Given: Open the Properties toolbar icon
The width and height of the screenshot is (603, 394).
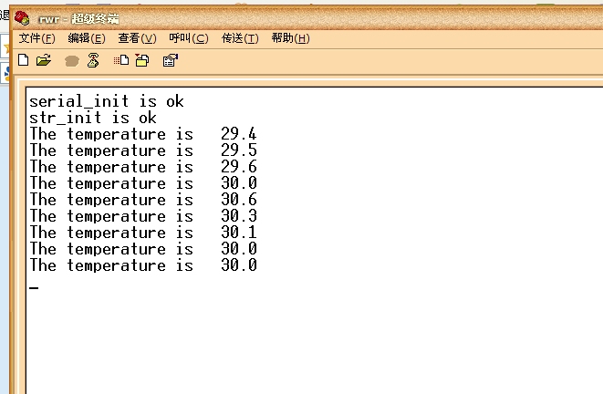Looking at the screenshot, I should (170, 61).
